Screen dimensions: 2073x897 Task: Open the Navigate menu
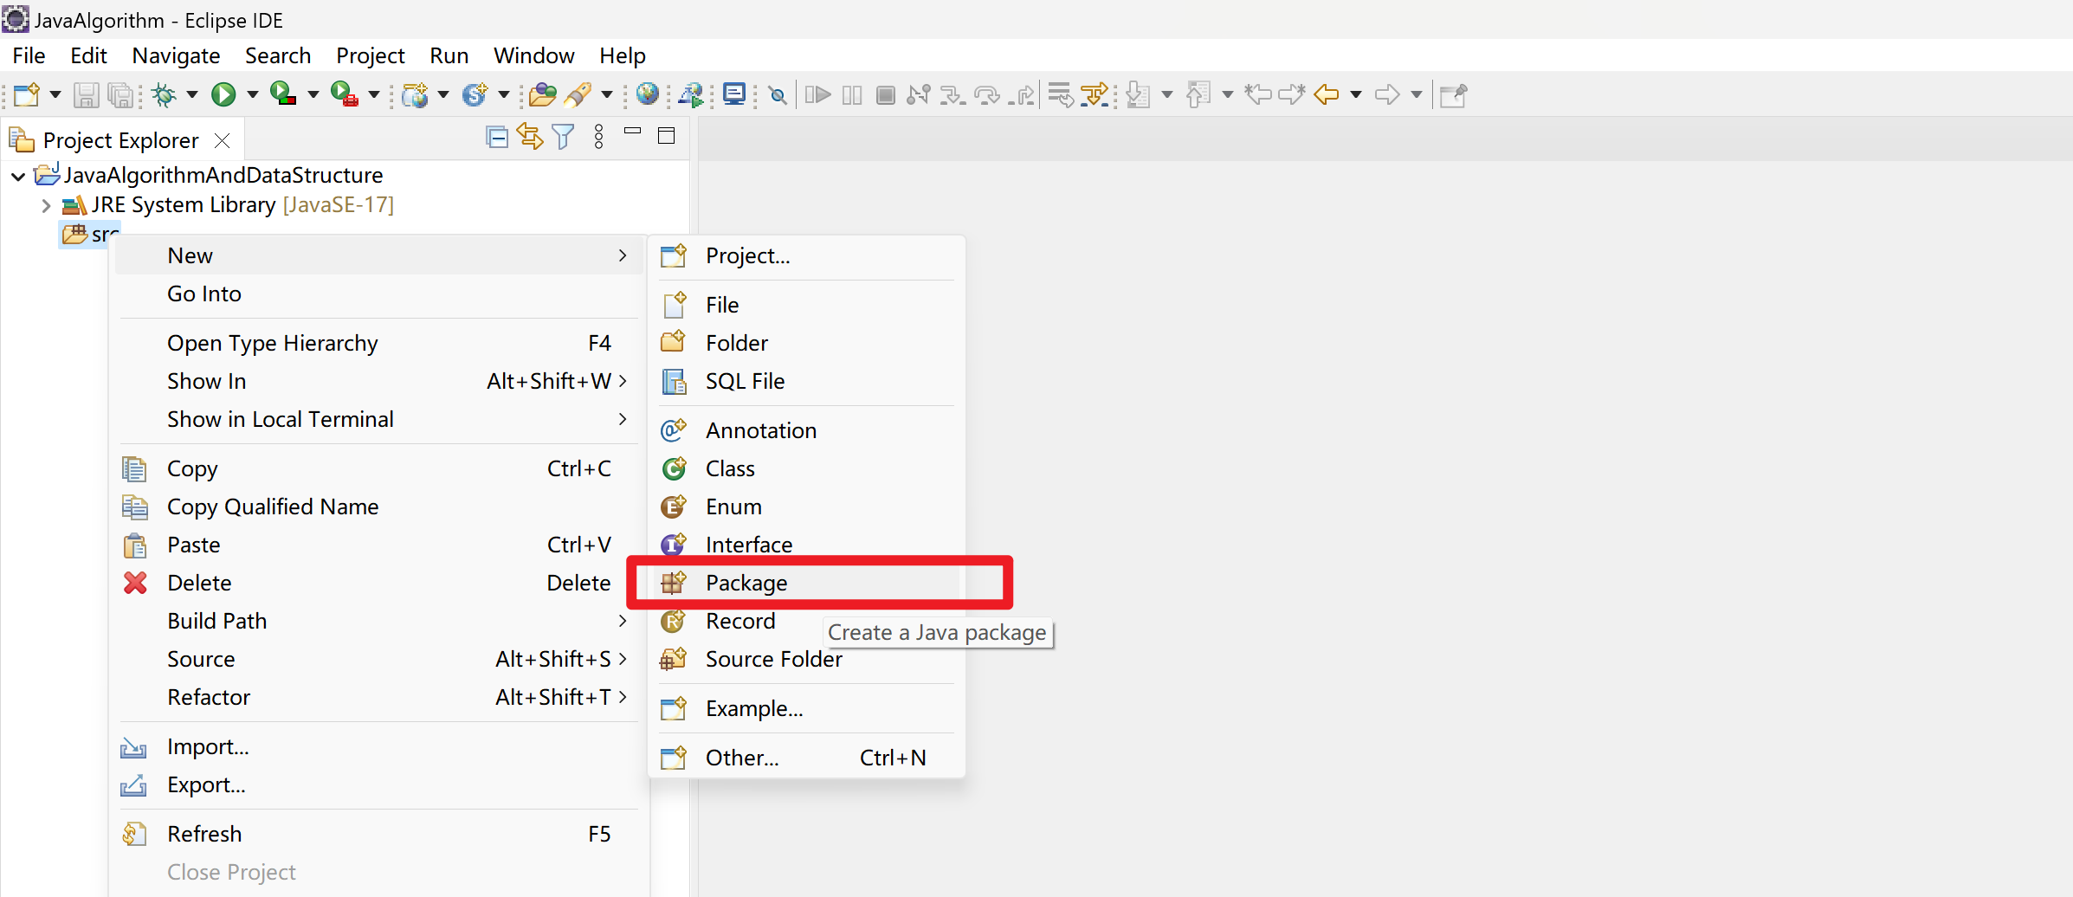click(x=176, y=55)
